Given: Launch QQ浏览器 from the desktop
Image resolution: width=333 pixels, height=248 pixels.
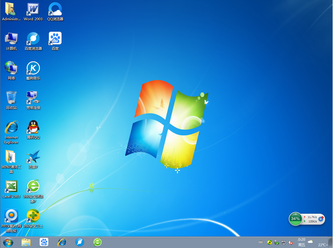Looking at the screenshot, I should pyautogui.click(x=55, y=9).
